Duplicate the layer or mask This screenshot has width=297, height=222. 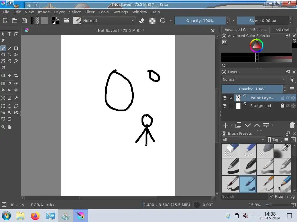238,125
